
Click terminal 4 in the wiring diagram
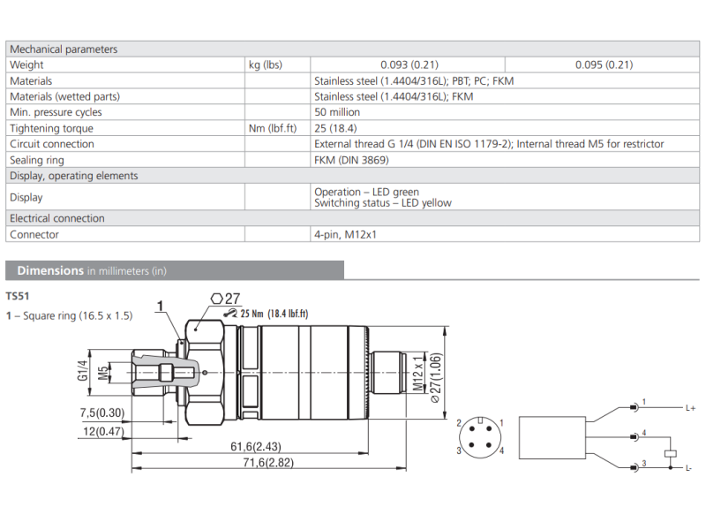635,436
